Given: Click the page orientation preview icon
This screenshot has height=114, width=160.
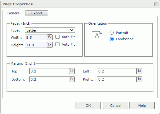Looking at the screenshot, I should point(97,35).
